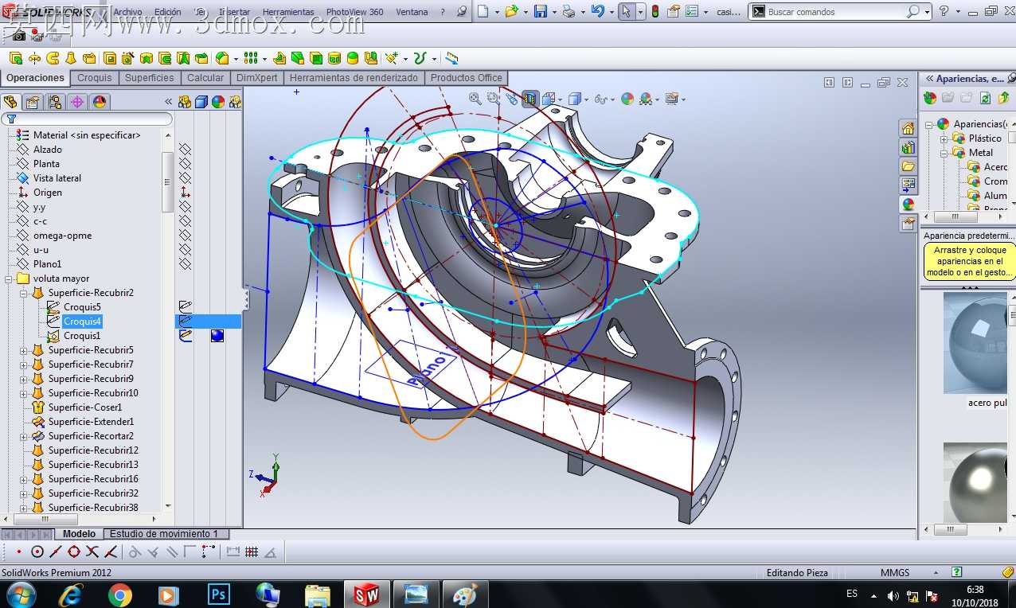Open the Matriz lineal pattern icon
The height and width of the screenshot is (608, 1016).
(251, 58)
